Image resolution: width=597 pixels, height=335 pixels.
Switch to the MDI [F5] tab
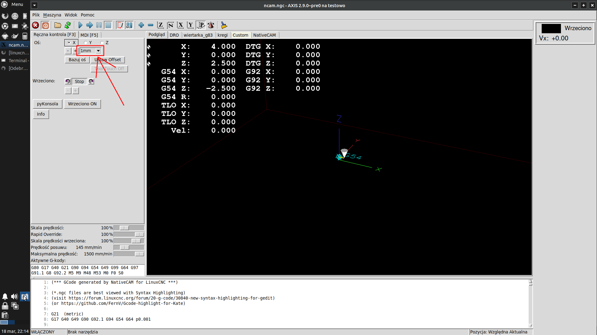point(89,35)
